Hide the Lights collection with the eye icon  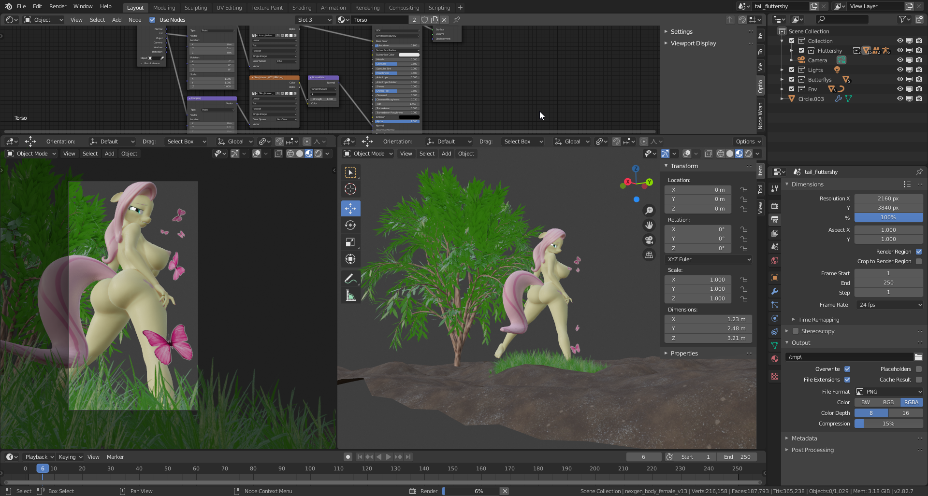pyautogui.click(x=899, y=70)
